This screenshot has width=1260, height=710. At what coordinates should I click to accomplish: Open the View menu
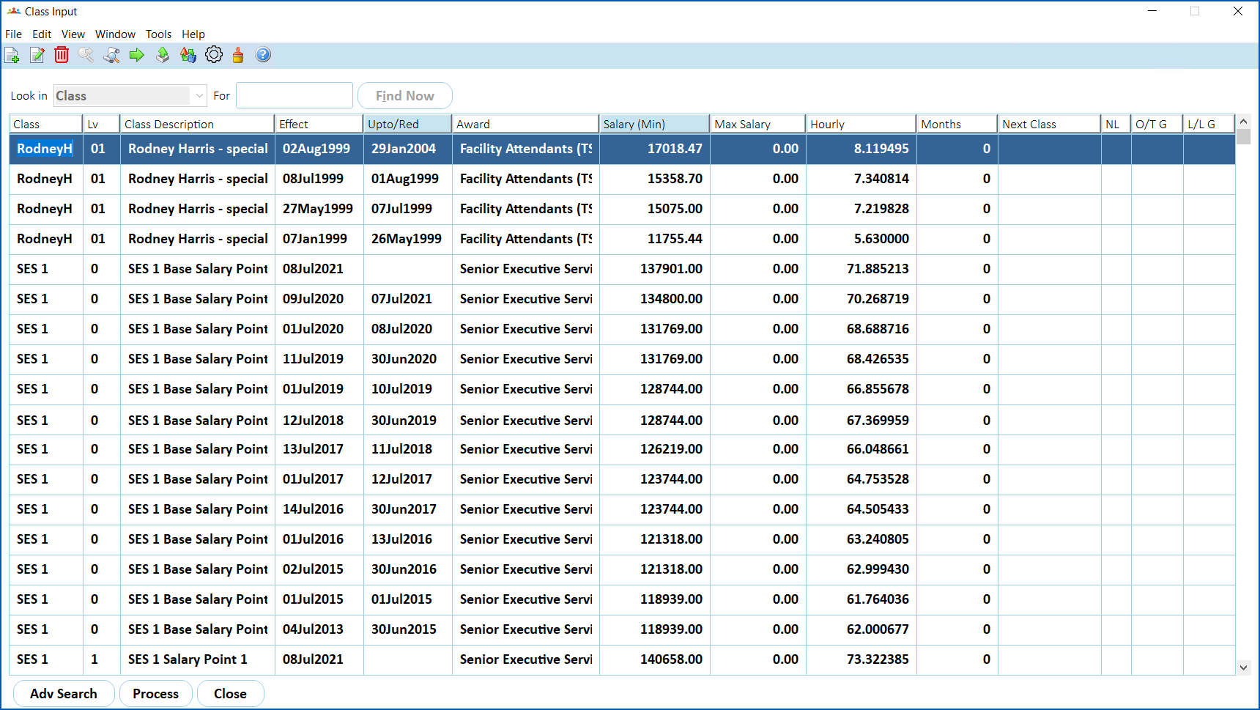(73, 34)
